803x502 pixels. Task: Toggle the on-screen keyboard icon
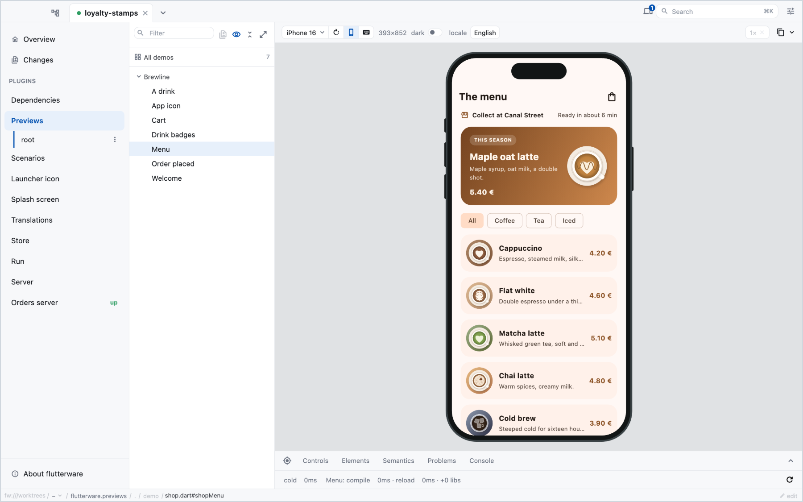point(366,33)
